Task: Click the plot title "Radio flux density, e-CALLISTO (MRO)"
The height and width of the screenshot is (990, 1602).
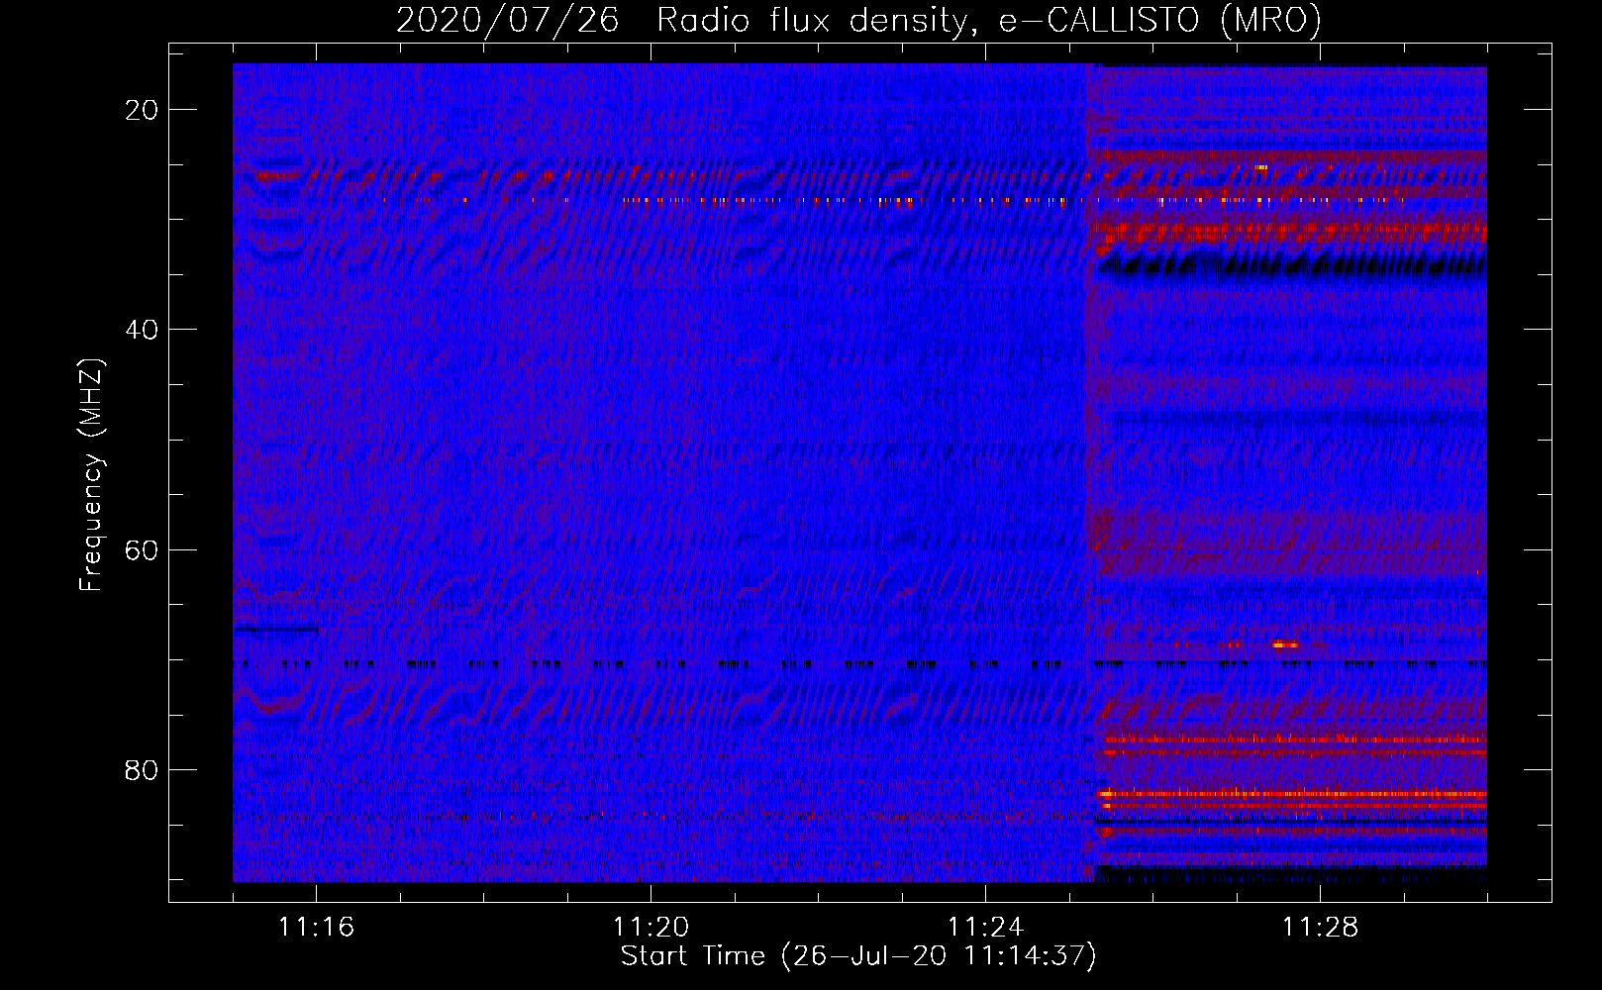Action: pyautogui.click(x=989, y=20)
